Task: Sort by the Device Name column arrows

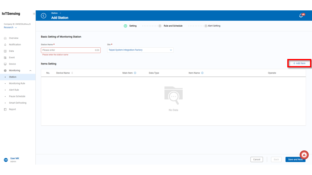Action: tap(72, 73)
